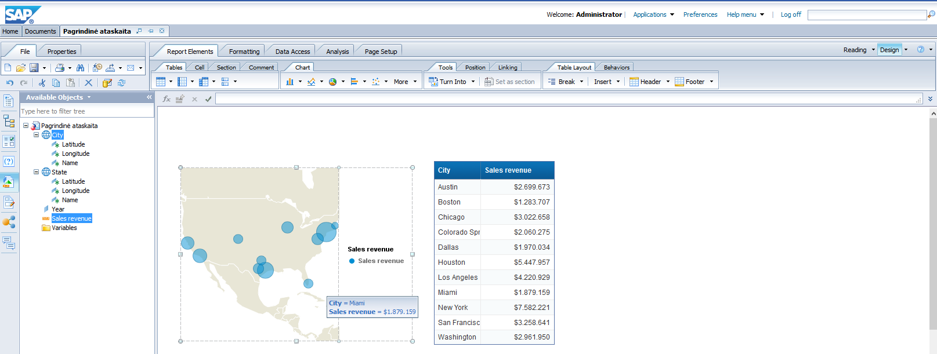Open Input Controls side panel icon
Image resolution: width=937 pixels, height=354 pixels.
9,141
